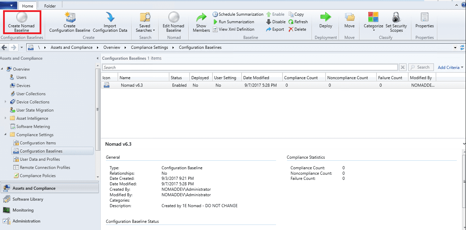Open Create Configuration Baseline wizard
Image resolution: width=466 pixels, height=230 pixels.
[x=70, y=23]
